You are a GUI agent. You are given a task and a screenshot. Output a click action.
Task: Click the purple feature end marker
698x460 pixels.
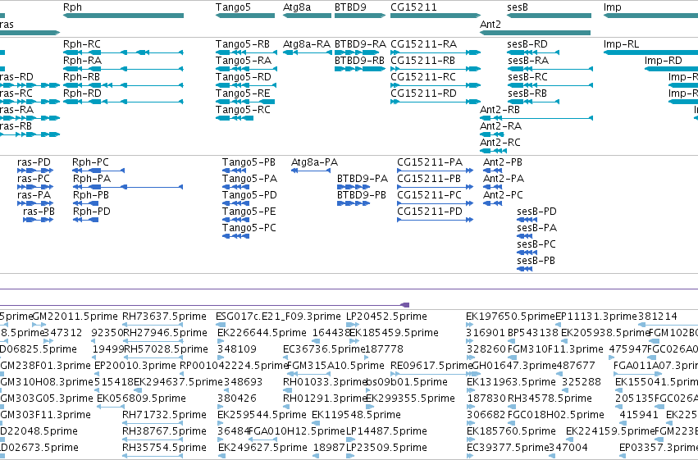(x=405, y=305)
